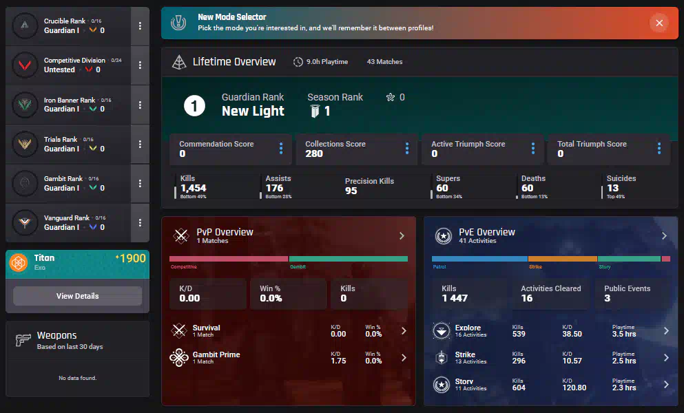Image resolution: width=684 pixels, height=413 pixels.
Task: Click the Titan +1900 power level
Action: [131, 258]
